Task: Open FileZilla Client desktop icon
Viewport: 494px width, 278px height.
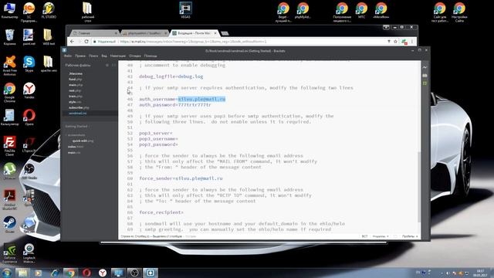Action: pyautogui.click(x=9, y=146)
